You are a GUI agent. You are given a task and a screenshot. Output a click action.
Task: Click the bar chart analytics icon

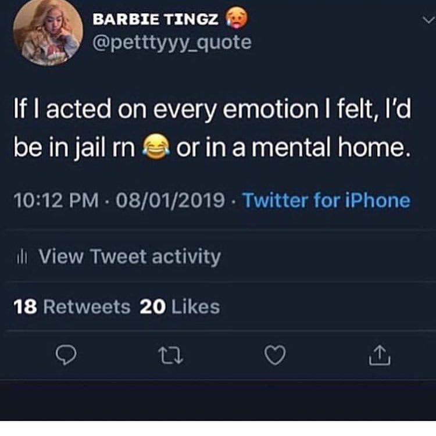coord(22,256)
